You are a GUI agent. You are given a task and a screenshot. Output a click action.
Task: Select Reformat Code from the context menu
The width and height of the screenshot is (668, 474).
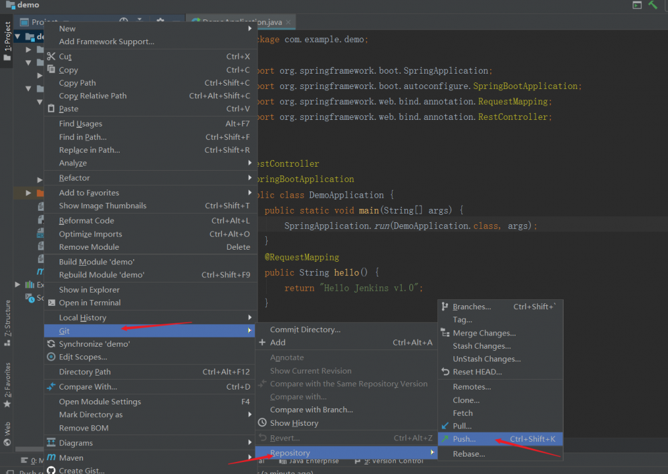click(85, 220)
